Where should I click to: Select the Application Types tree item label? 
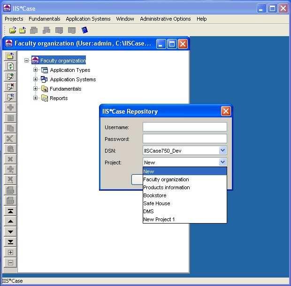coord(70,70)
